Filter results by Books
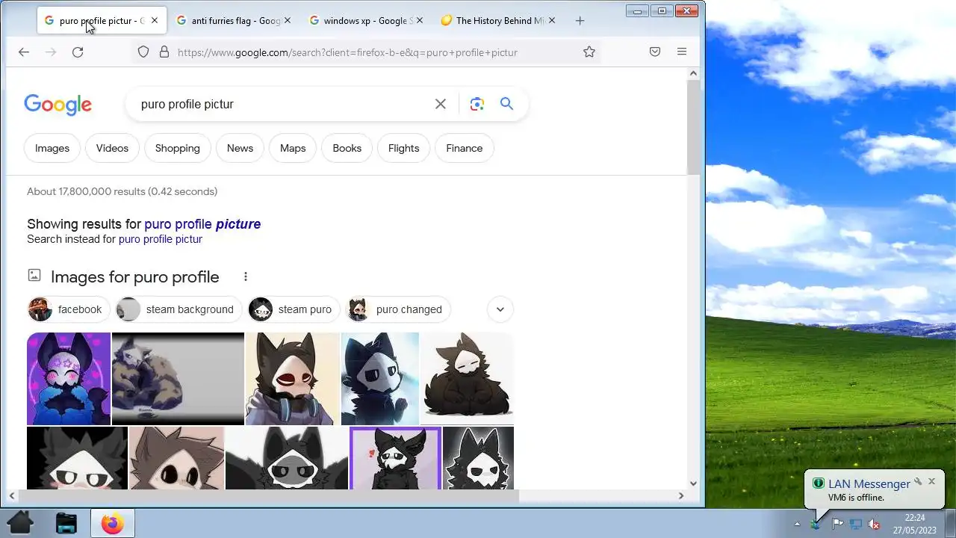The width and height of the screenshot is (956, 538). [347, 148]
